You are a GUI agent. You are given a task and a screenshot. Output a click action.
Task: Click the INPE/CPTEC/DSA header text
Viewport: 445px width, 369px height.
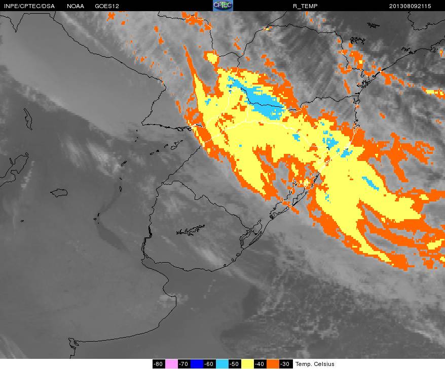29,6
